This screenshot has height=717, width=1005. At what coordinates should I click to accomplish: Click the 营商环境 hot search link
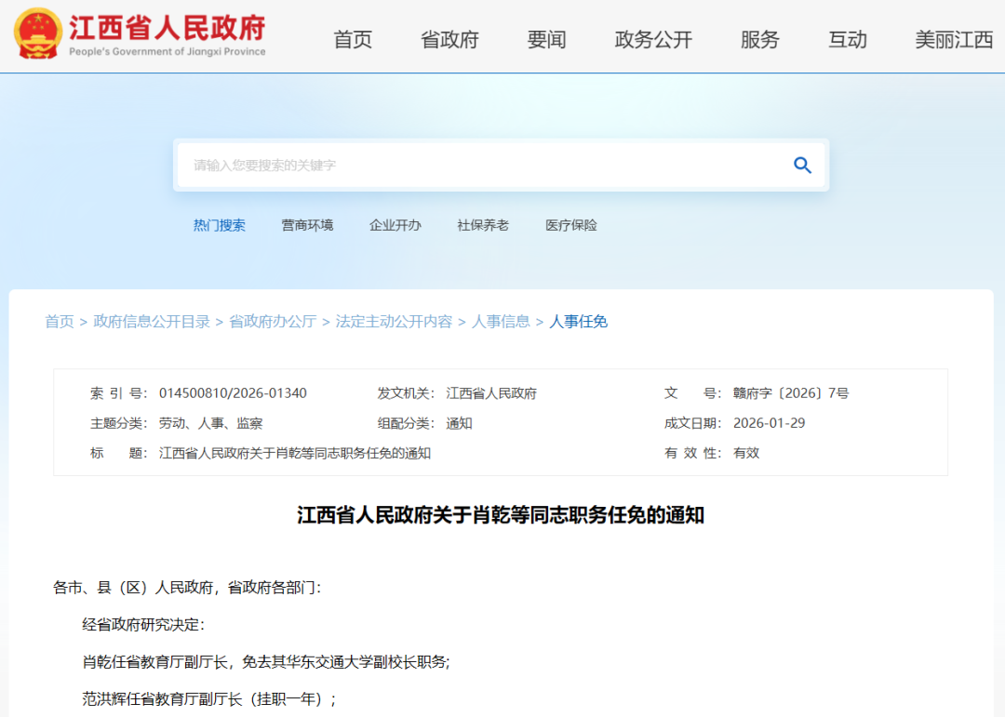pos(307,225)
